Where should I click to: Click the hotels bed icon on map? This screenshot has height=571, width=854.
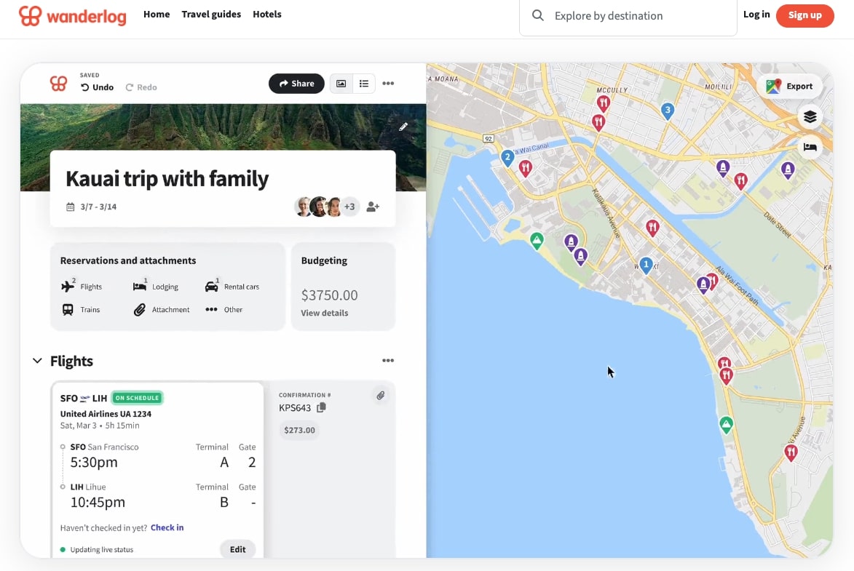tap(810, 147)
